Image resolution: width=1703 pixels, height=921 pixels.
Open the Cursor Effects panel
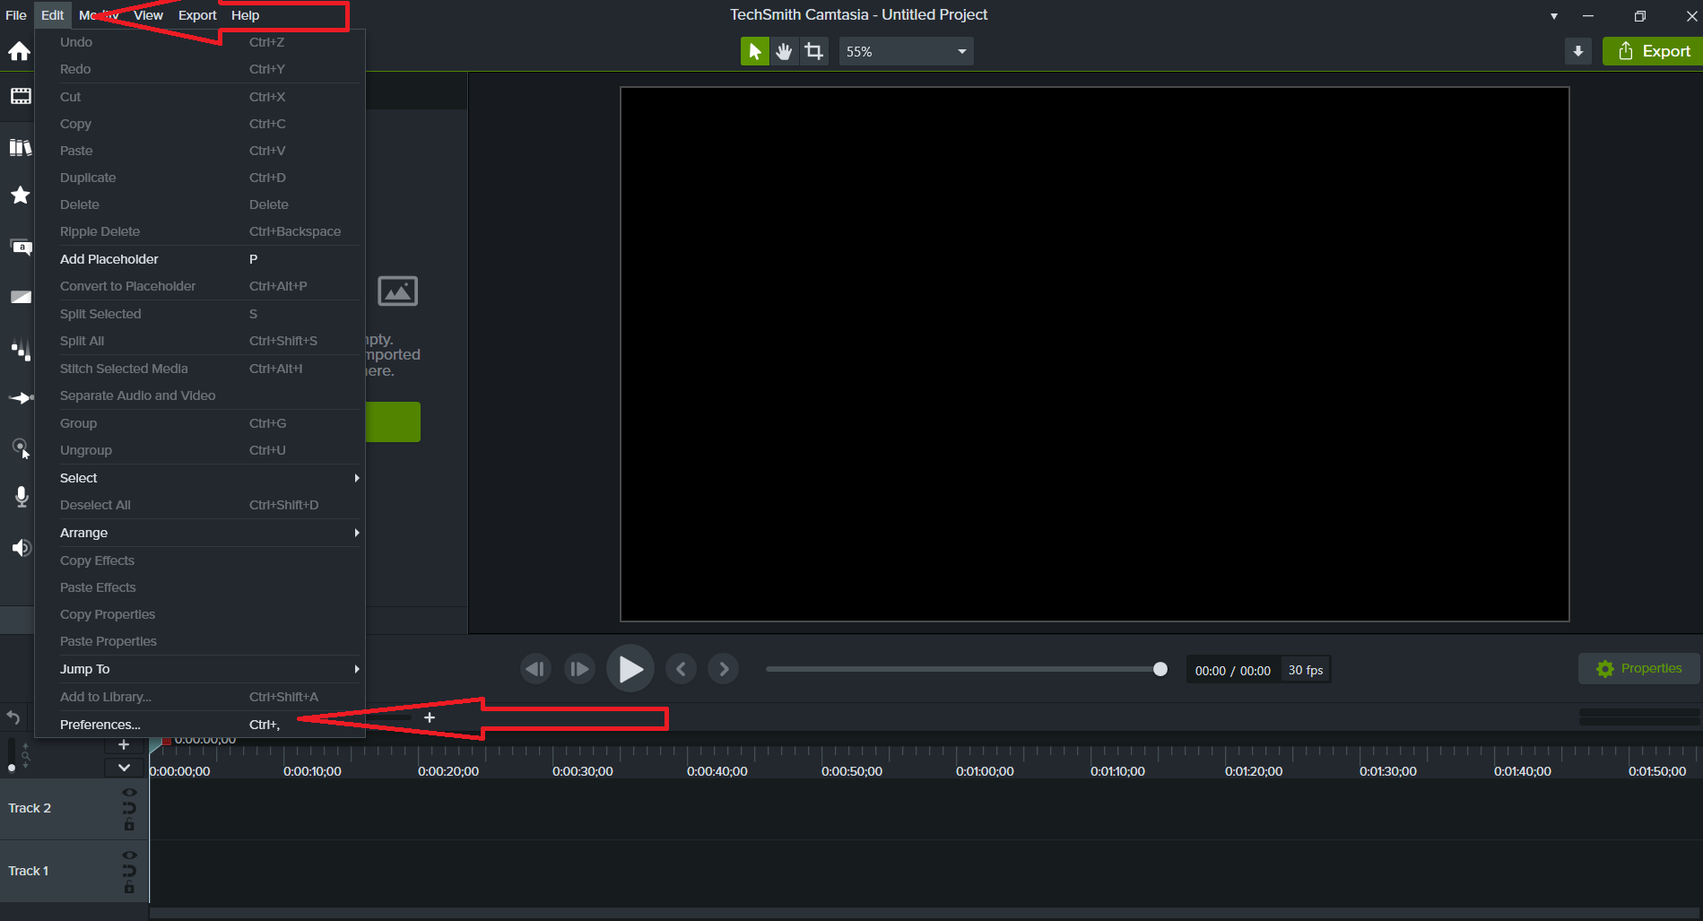pos(20,447)
